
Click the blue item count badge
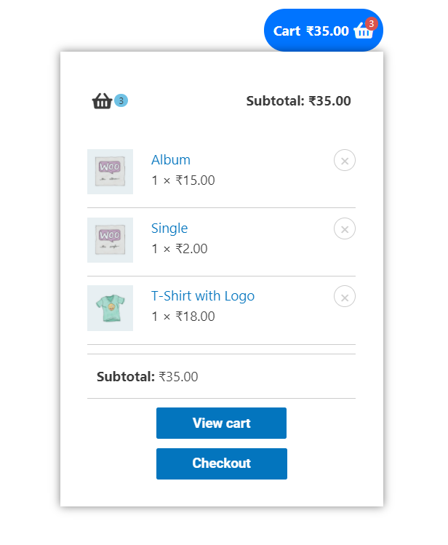[121, 100]
